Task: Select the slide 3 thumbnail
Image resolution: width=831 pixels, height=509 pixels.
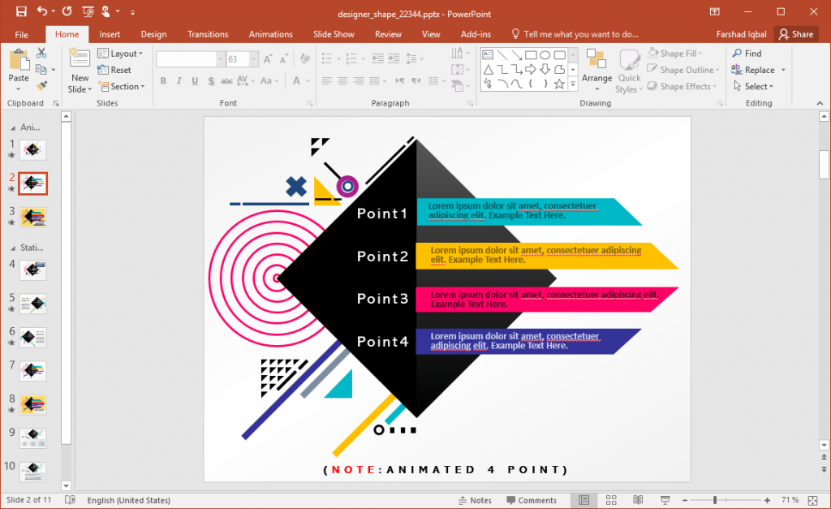Action: click(32, 217)
